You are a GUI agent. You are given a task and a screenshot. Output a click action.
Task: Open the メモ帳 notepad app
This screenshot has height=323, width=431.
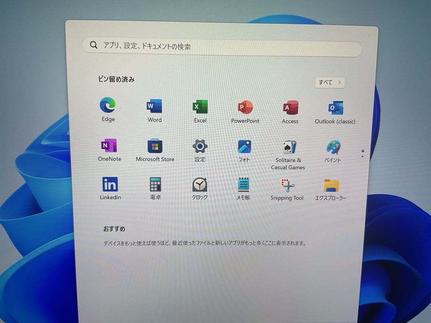pos(243,185)
